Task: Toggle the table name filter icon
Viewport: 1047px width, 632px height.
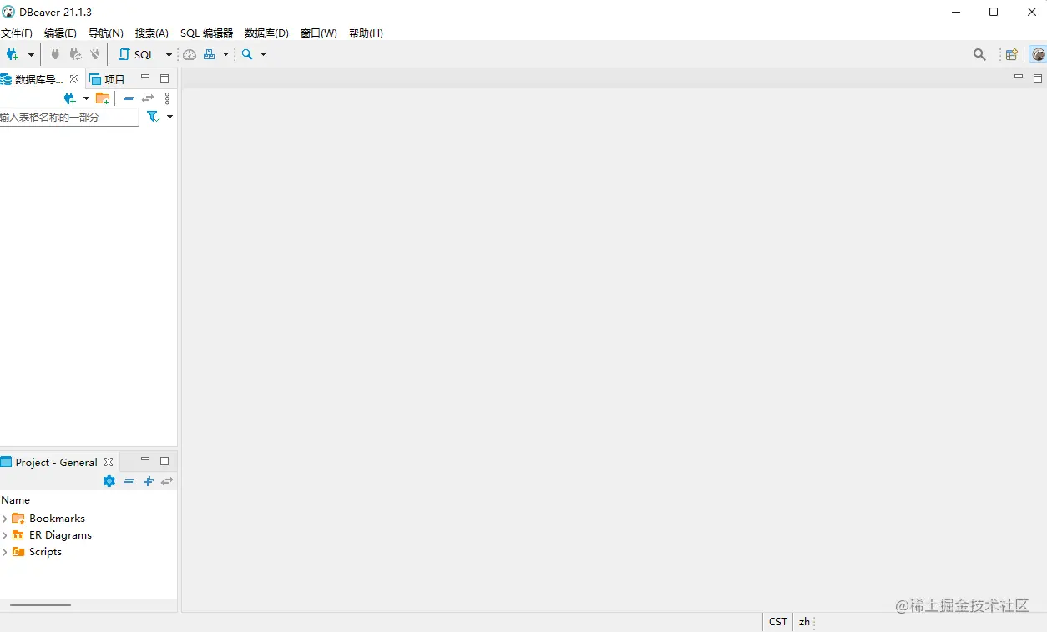Action: point(152,117)
